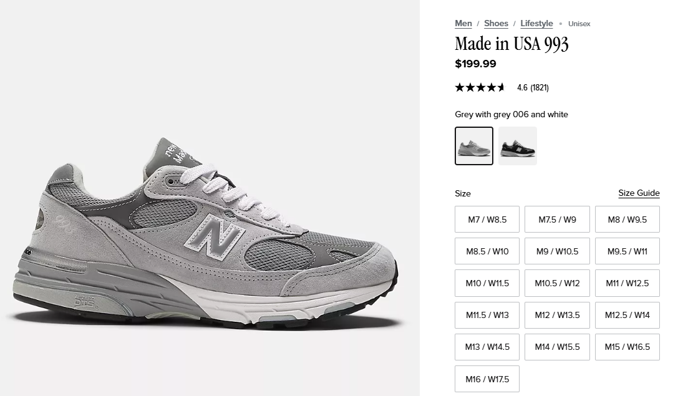
Task: Click the star rating icons
Action: [x=480, y=88]
